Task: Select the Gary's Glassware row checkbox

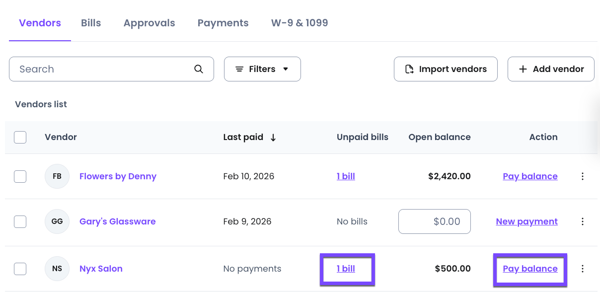Action: tap(20, 221)
